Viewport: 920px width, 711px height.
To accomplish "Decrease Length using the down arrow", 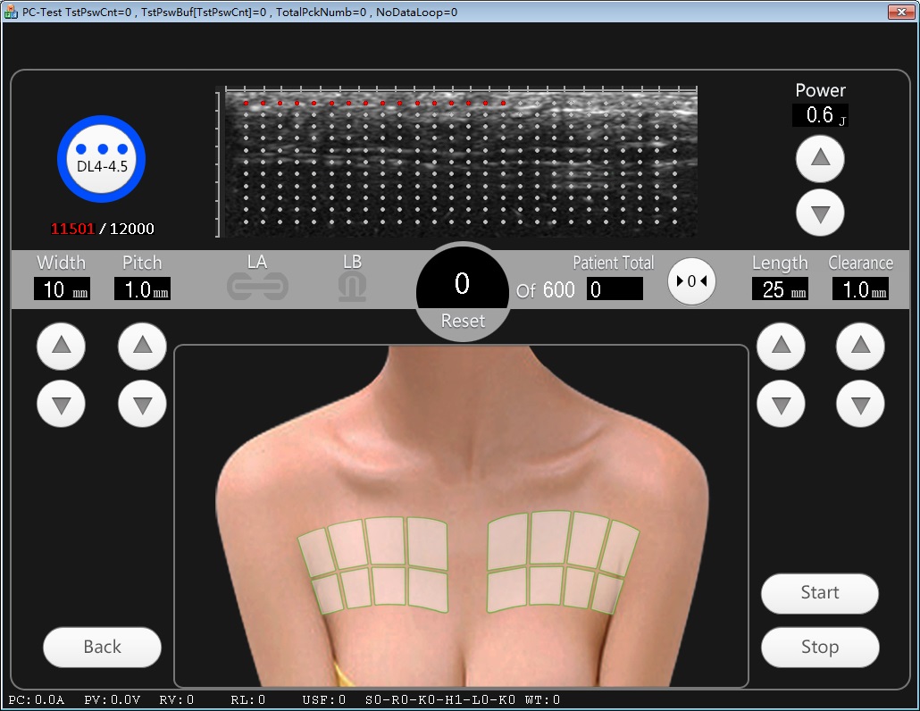I will click(781, 405).
